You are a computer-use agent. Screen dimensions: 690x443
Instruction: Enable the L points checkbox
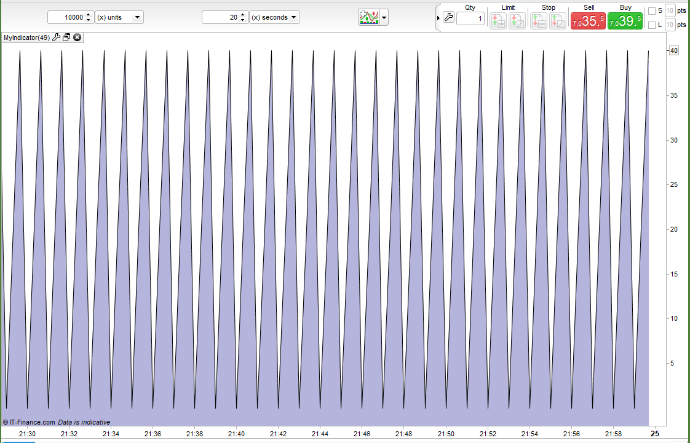(652, 25)
